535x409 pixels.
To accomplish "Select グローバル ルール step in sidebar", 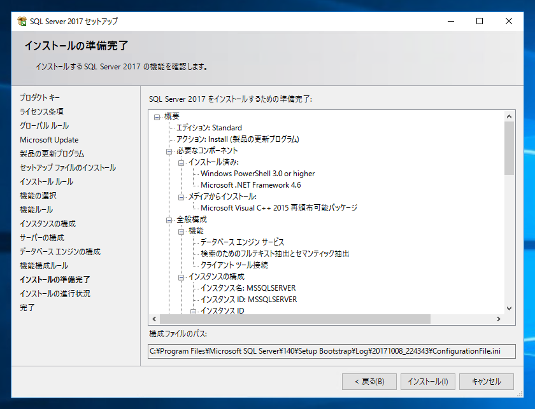I will click(x=44, y=126).
